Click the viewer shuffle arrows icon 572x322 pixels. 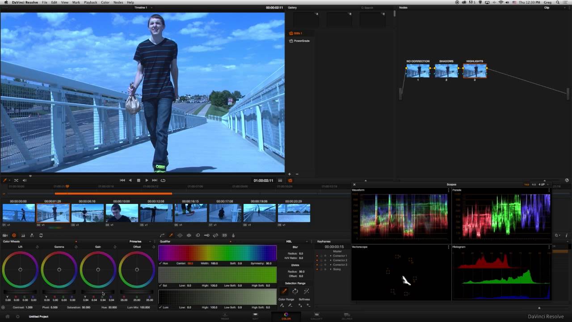[16, 180]
